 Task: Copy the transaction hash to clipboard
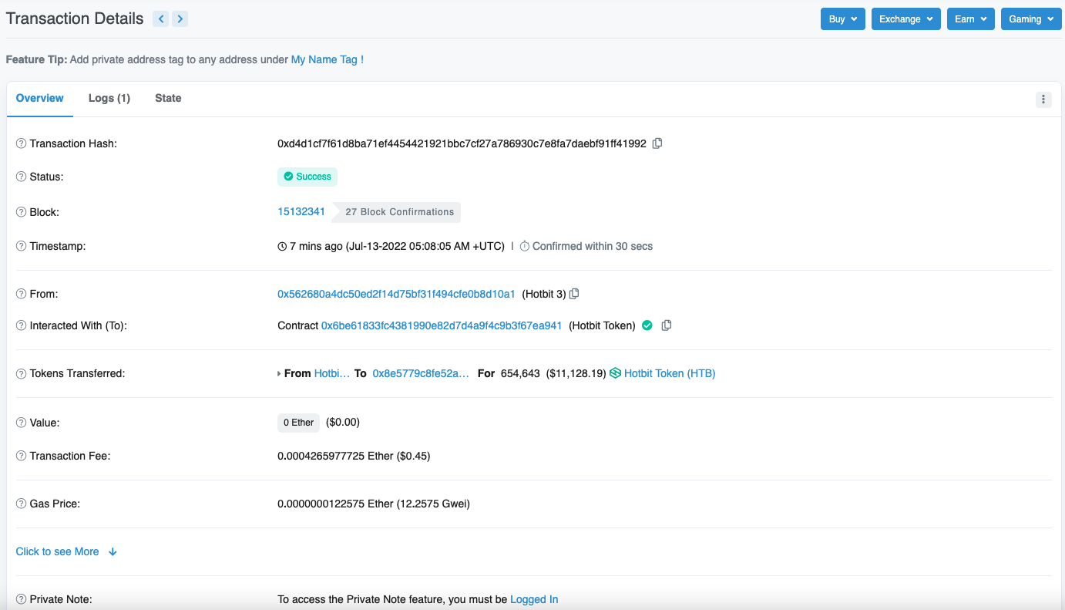[657, 143]
